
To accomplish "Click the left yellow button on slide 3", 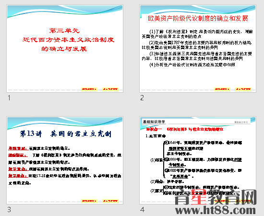I will [89, 201].
